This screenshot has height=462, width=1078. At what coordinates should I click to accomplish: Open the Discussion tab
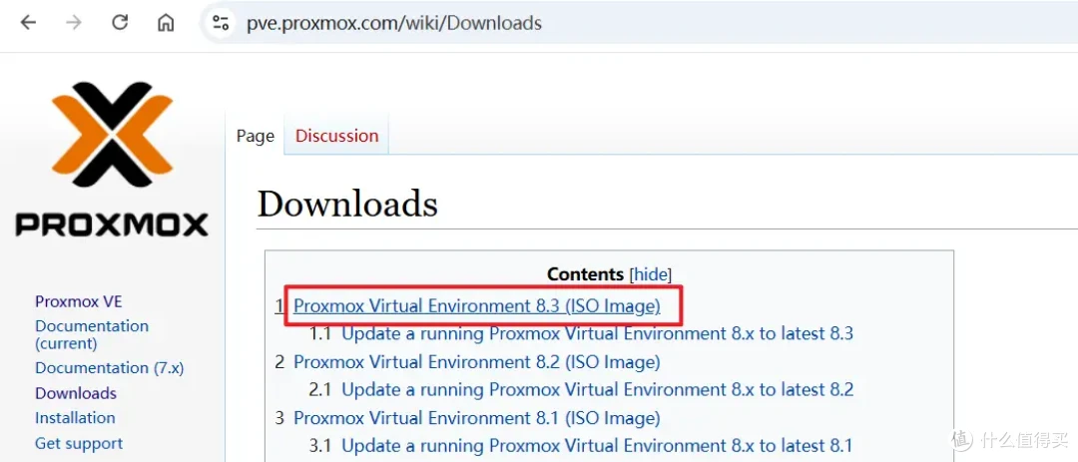coord(337,136)
